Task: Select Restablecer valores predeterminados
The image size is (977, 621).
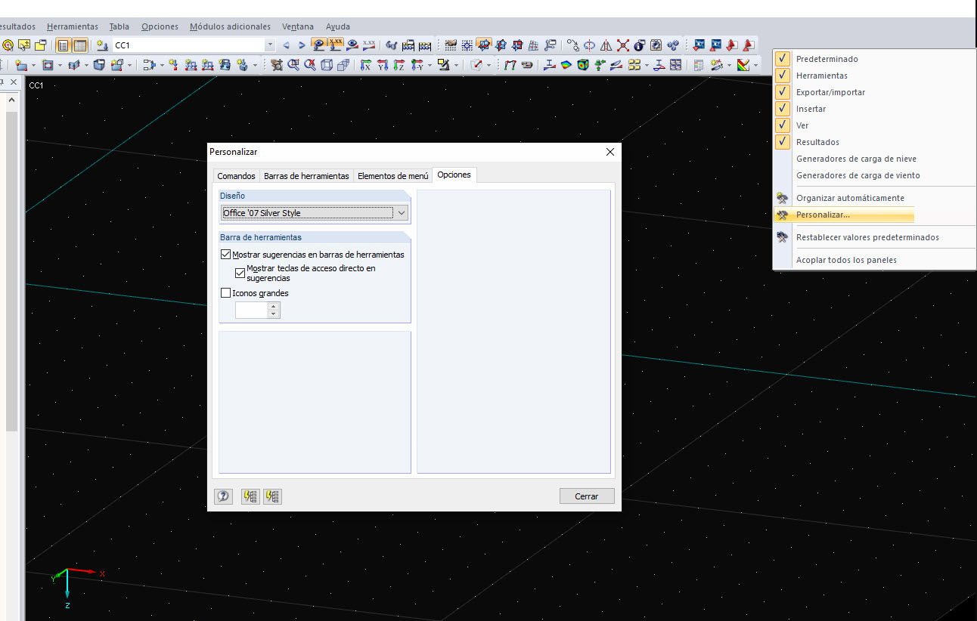Action: (x=867, y=237)
